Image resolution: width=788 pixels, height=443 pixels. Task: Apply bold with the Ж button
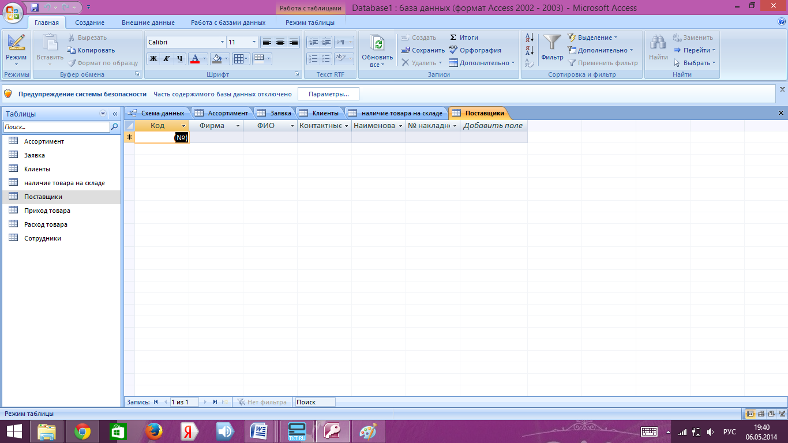click(x=153, y=59)
